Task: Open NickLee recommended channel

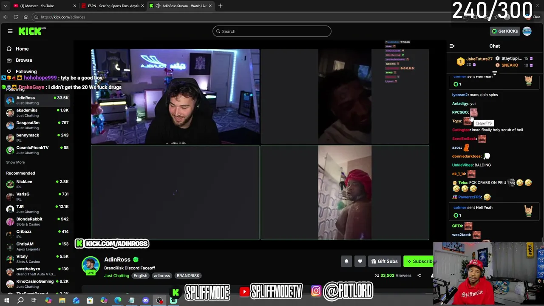Action: coord(37,184)
